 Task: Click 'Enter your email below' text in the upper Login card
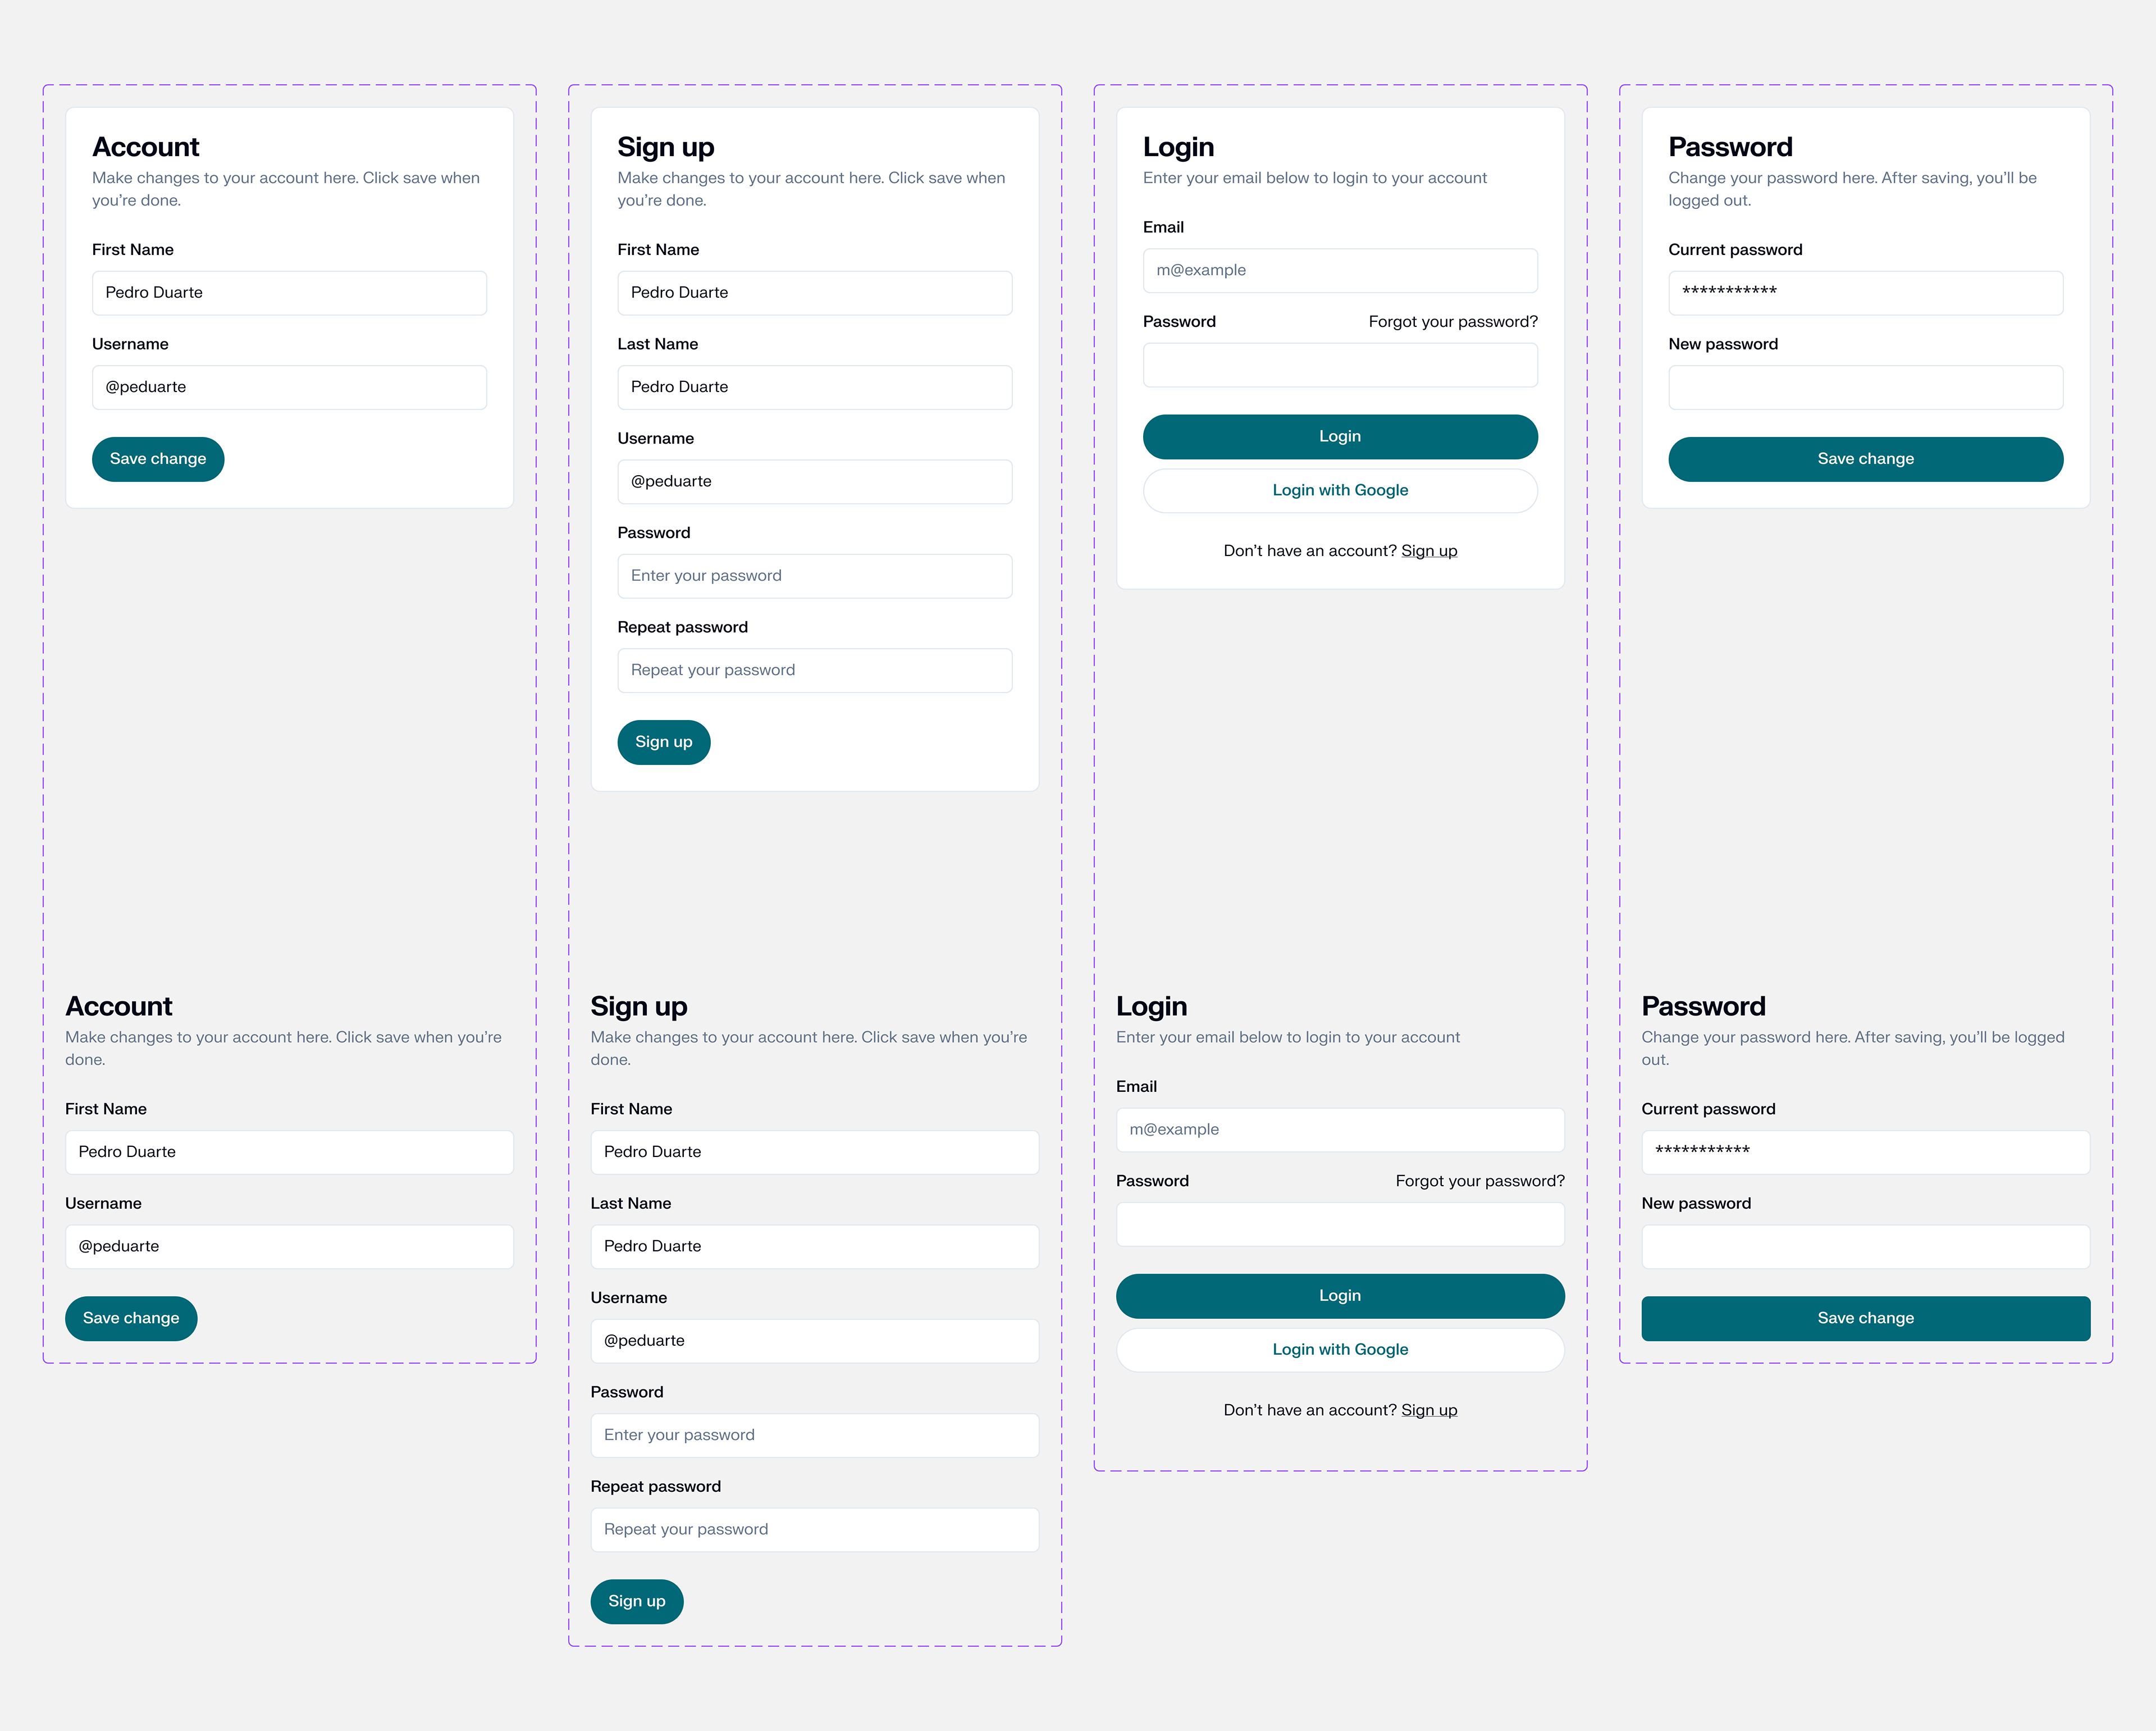(x=1315, y=178)
